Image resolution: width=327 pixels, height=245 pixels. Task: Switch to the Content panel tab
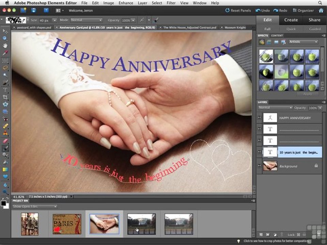pyautogui.click(x=277, y=36)
